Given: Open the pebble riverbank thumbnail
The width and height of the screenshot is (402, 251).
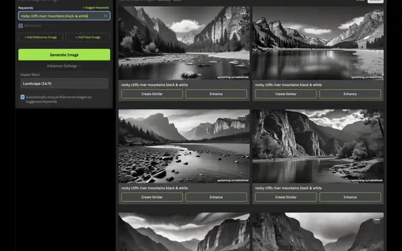Looking at the screenshot, I should (x=184, y=146).
